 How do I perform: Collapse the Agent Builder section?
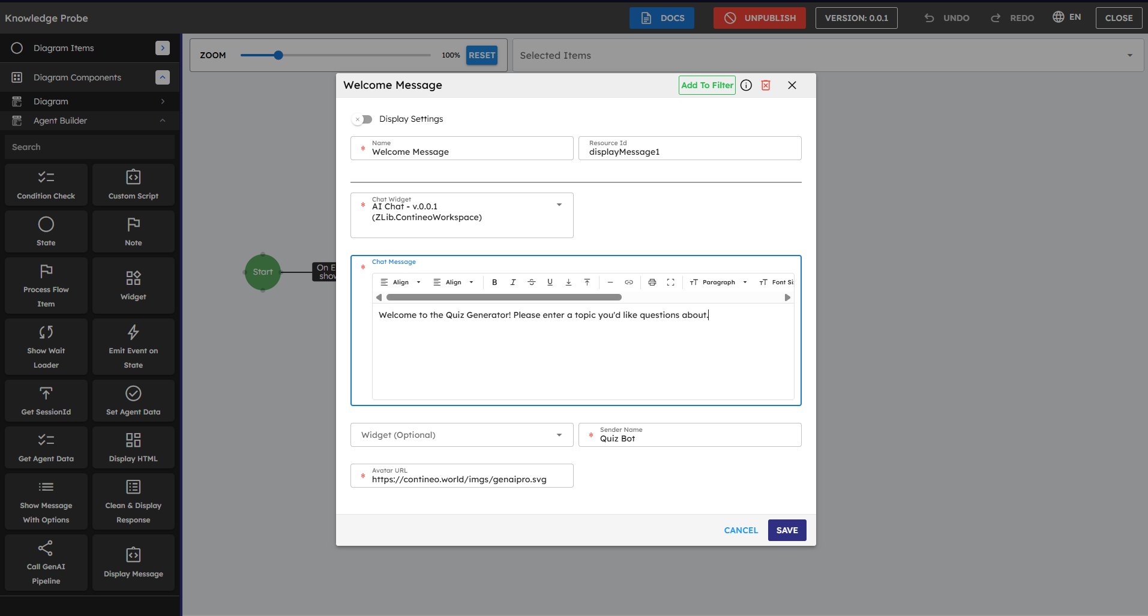163,121
